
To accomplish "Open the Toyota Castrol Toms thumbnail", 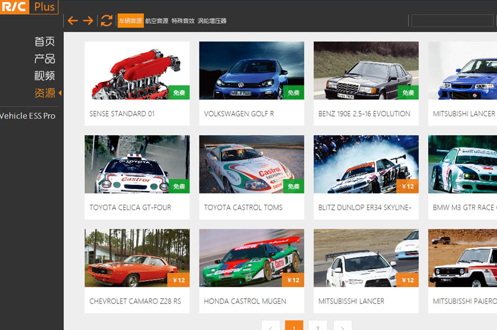I will click(x=252, y=164).
